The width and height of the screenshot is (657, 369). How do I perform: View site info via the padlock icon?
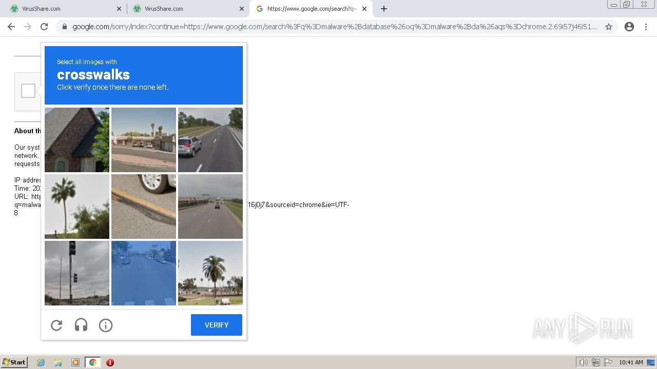(x=65, y=27)
